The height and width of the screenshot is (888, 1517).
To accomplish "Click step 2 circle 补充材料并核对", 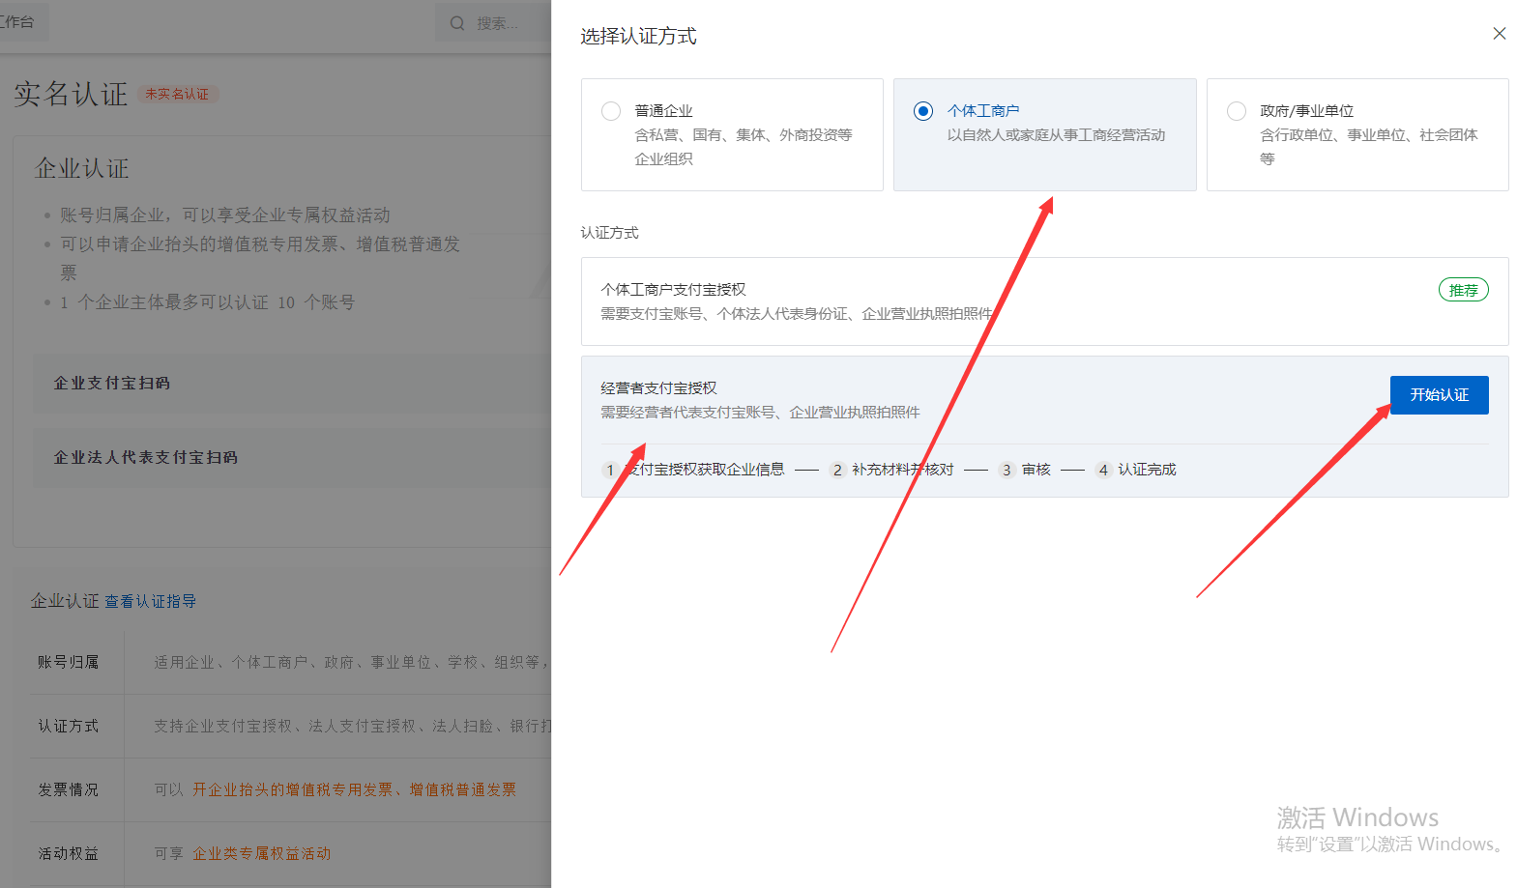I will (837, 470).
